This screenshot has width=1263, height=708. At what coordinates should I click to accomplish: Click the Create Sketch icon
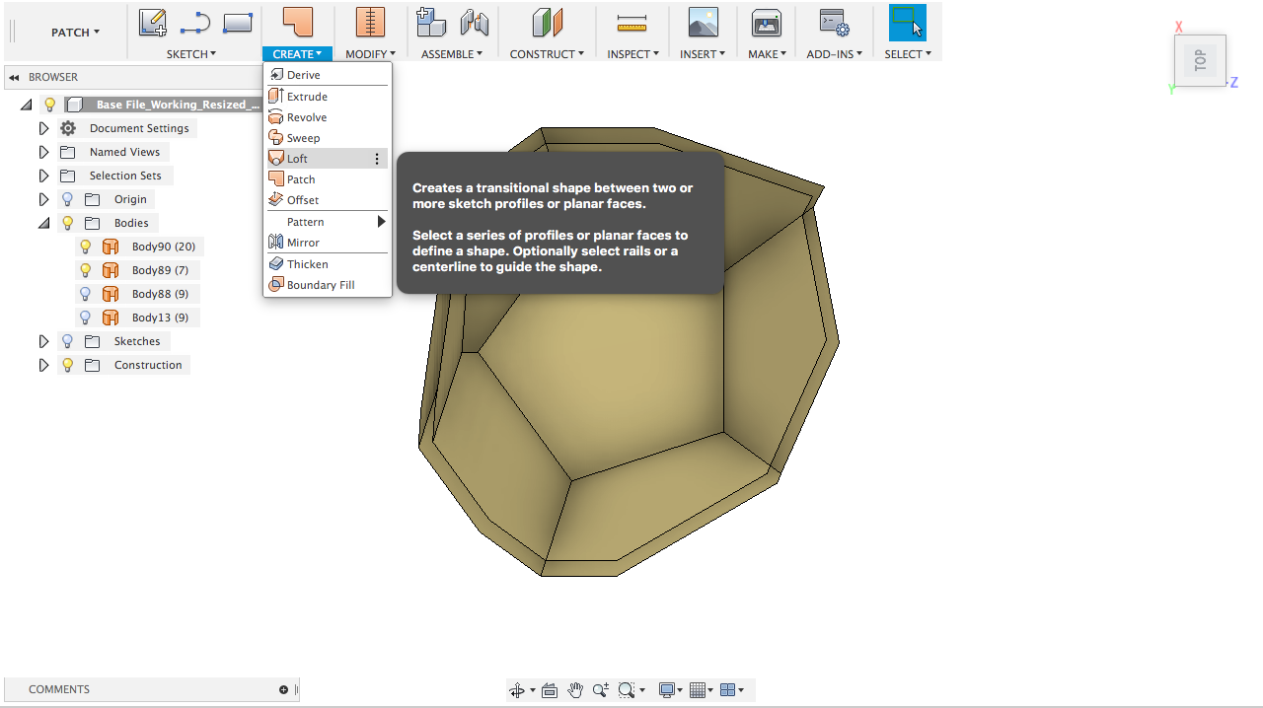[x=152, y=22]
